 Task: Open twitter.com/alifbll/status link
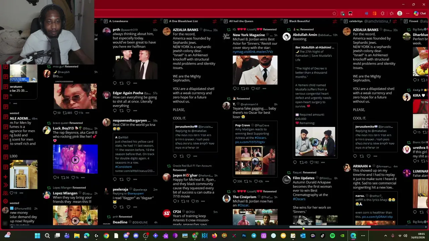tap(135, 171)
